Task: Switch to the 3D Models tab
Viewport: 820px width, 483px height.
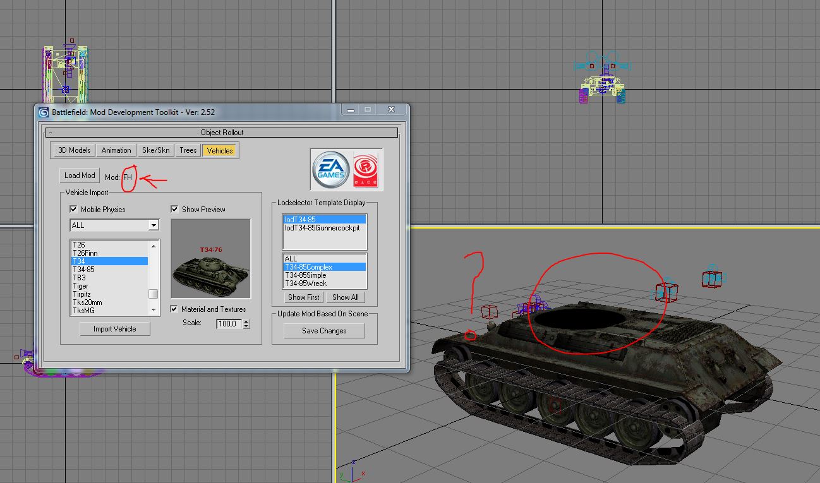Action: point(75,150)
